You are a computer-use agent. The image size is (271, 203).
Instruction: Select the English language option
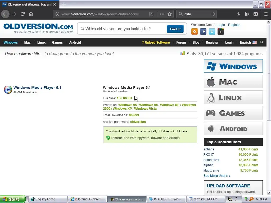pos(248,43)
